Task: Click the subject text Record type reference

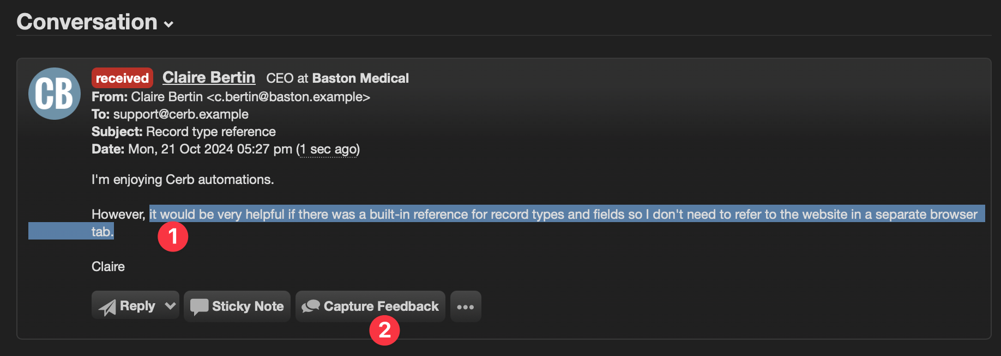Action: pyautogui.click(x=211, y=132)
